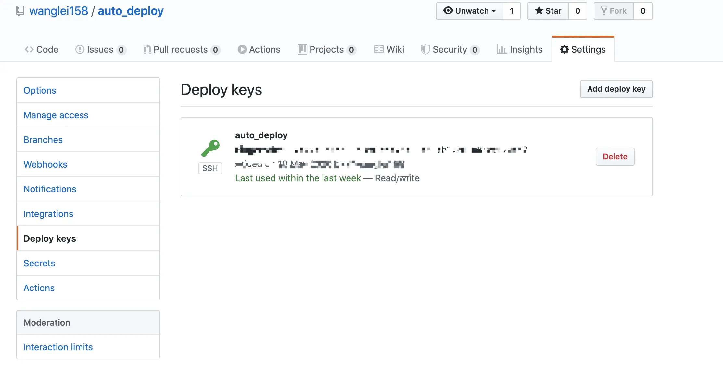This screenshot has height=373, width=723.
Task: Open the Actions play tab
Action: pyautogui.click(x=259, y=49)
